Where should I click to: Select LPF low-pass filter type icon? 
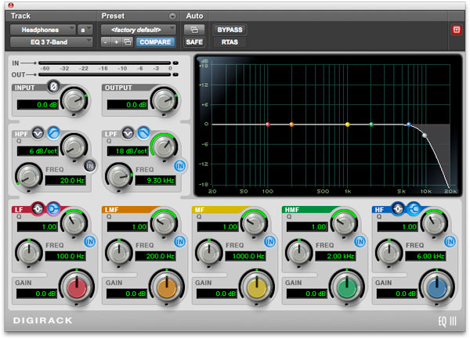tap(143, 133)
